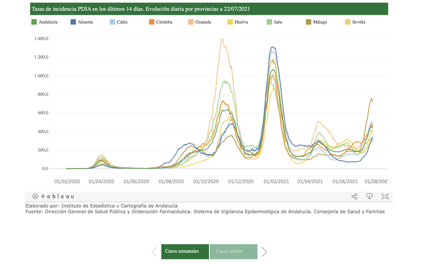Toggle the Andalucía legend entry
The height and width of the screenshot is (264, 432).
[x=44, y=22]
